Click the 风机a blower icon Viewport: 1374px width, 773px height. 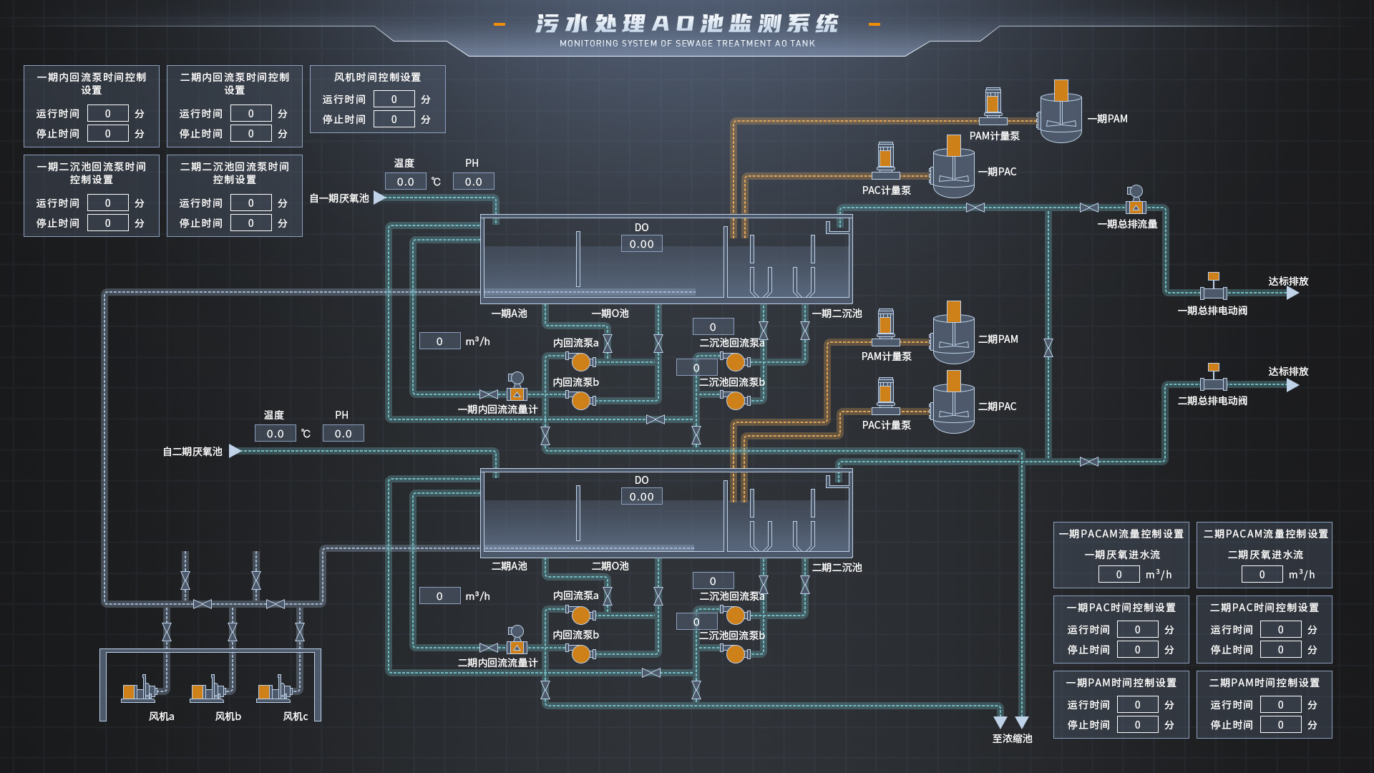[x=140, y=691]
